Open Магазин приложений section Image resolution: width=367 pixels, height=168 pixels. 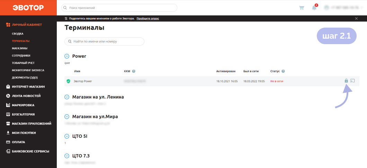(32, 123)
